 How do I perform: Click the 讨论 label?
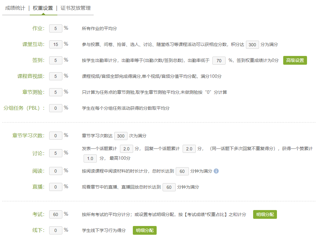38,153
